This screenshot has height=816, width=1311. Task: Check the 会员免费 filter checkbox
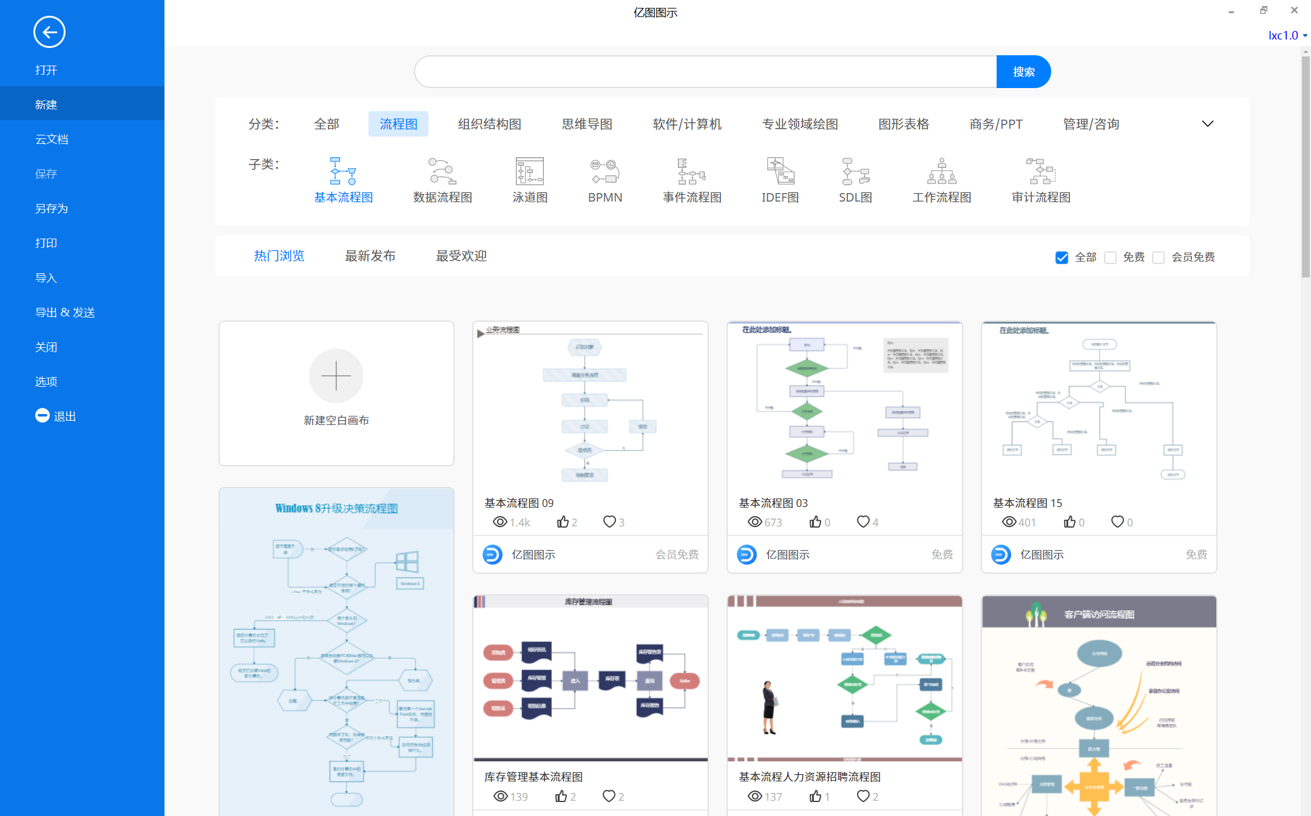[1158, 257]
